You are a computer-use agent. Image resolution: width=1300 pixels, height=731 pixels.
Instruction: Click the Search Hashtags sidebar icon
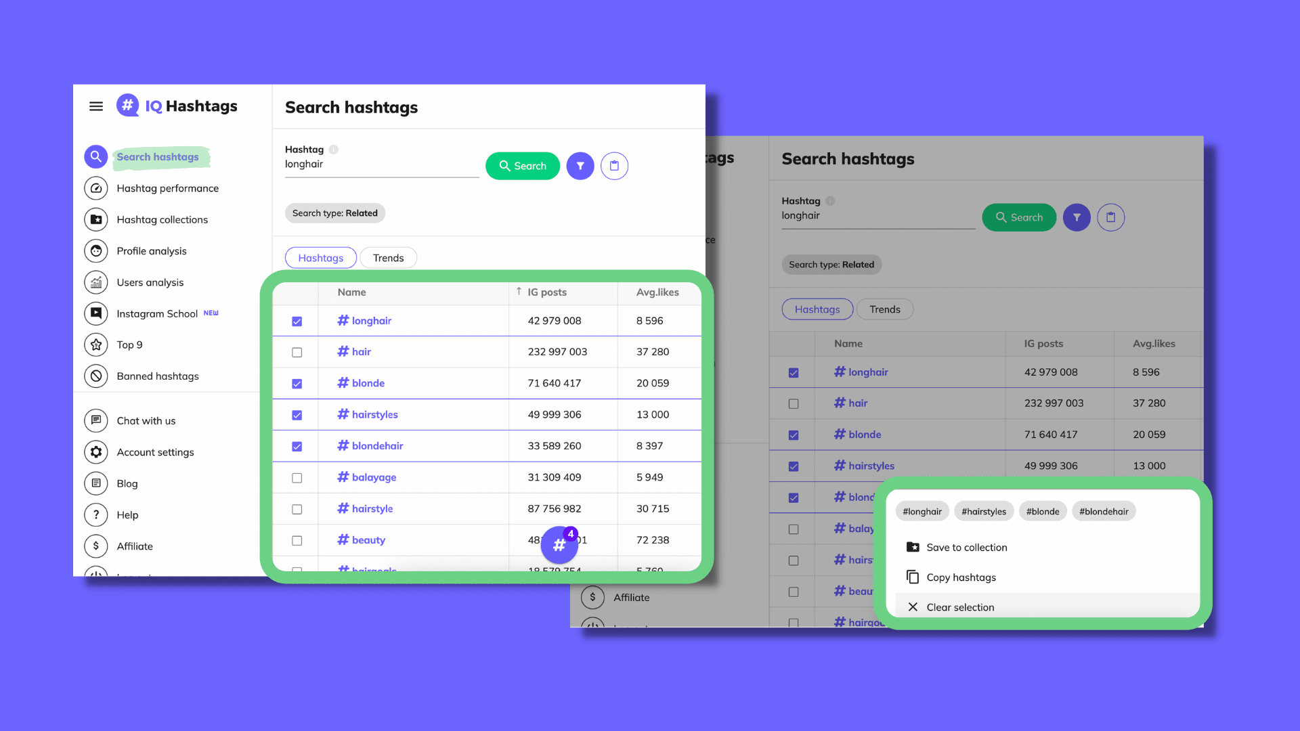[95, 156]
